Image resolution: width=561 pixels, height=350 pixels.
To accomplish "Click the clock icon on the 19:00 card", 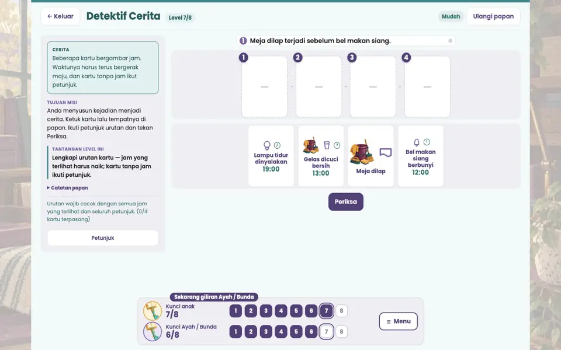I will point(277,145).
